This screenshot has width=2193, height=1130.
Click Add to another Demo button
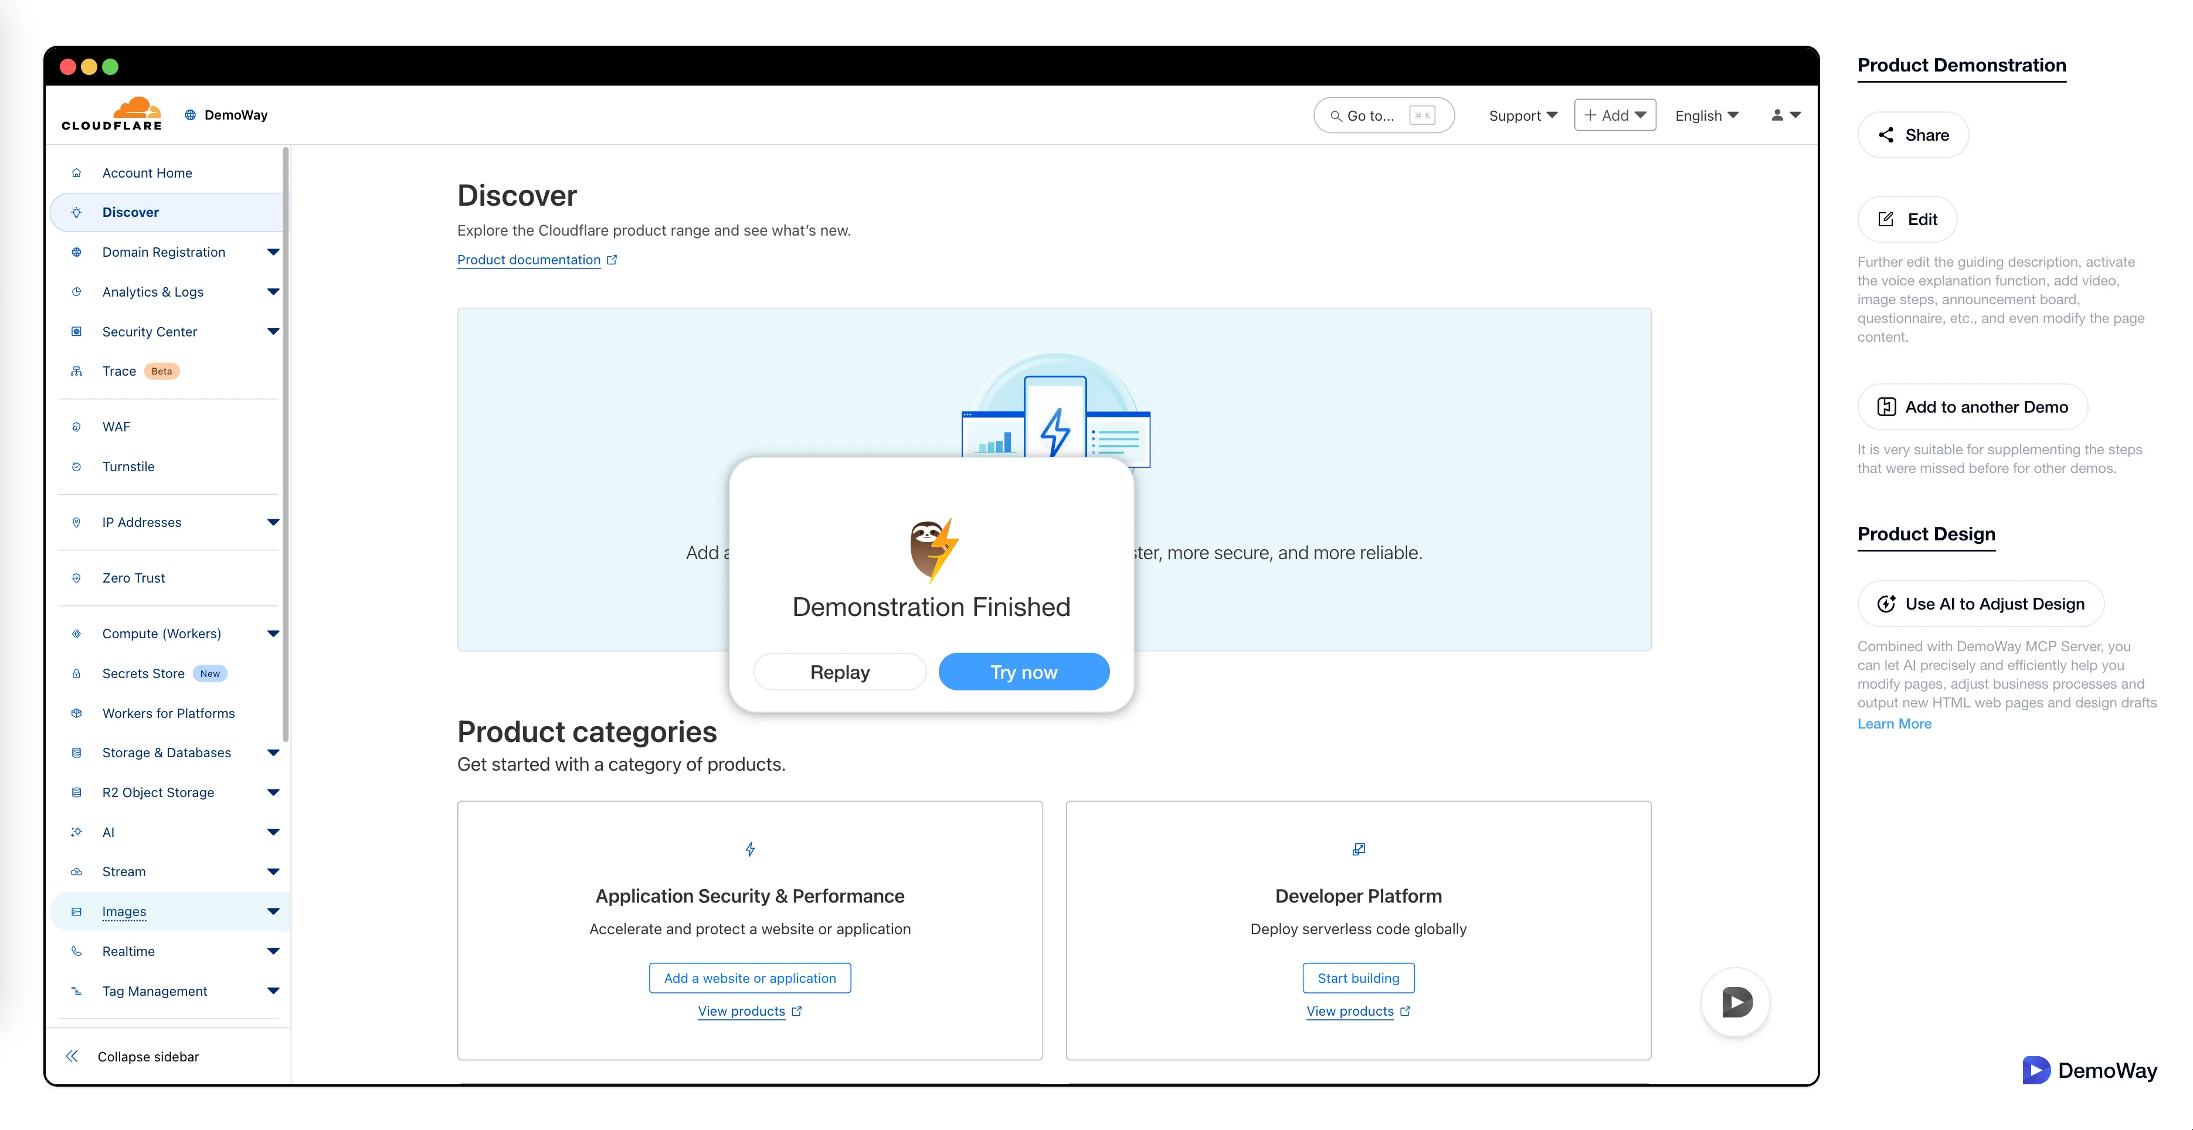(x=1973, y=407)
